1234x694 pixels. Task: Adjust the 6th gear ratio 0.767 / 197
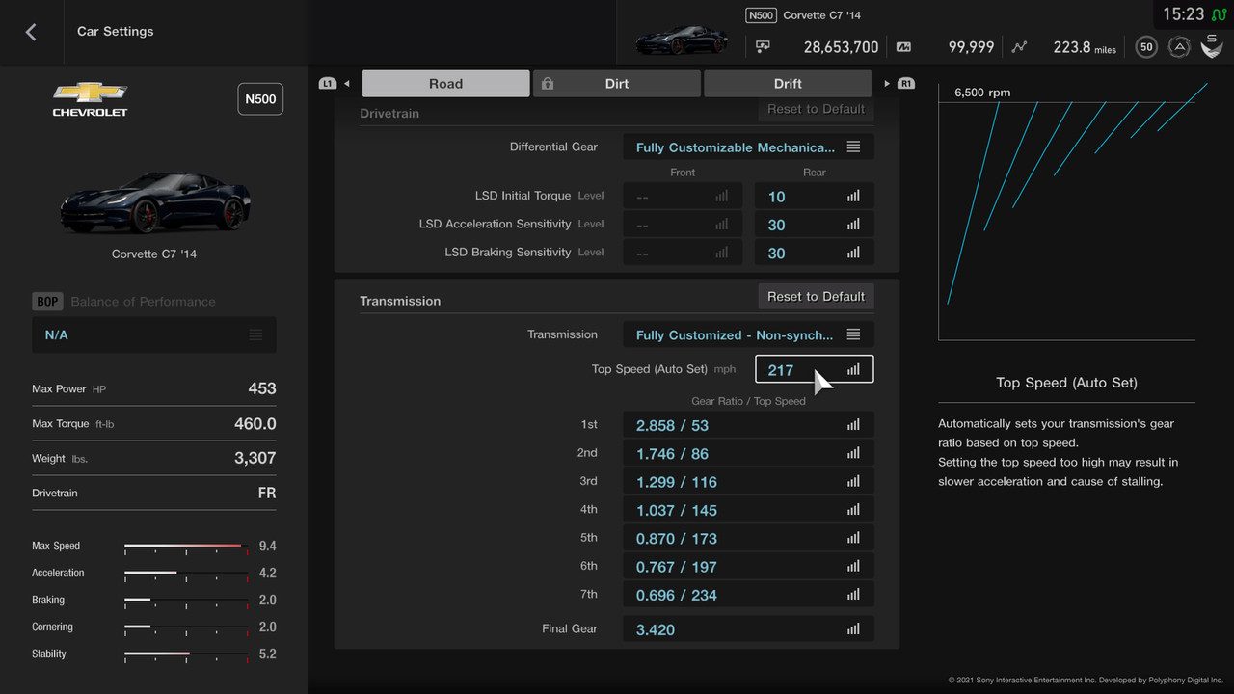tap(748, 567)
